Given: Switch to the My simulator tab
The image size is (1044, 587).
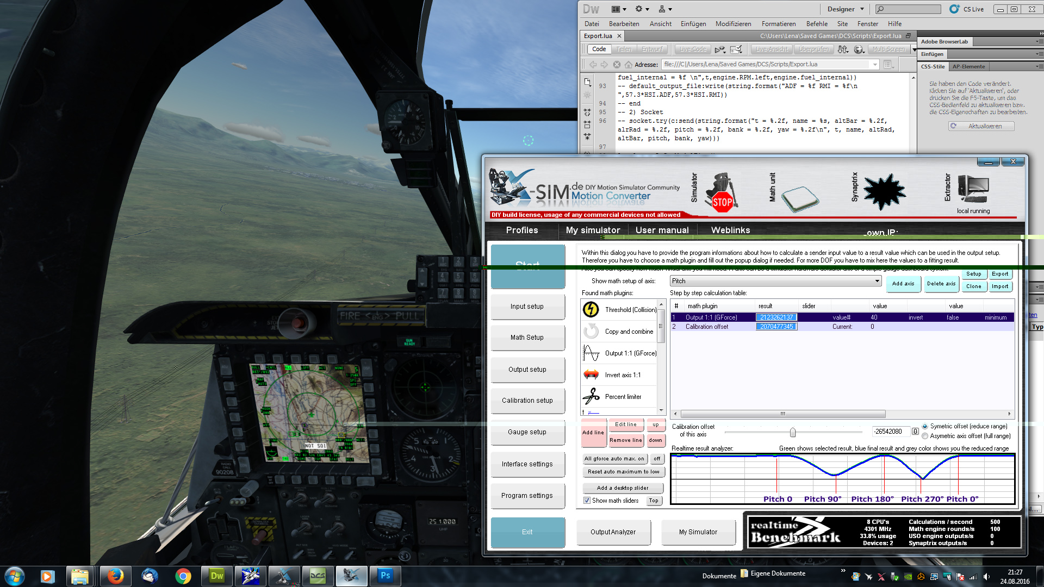Looking at the screenshot, I should point(593,230).
